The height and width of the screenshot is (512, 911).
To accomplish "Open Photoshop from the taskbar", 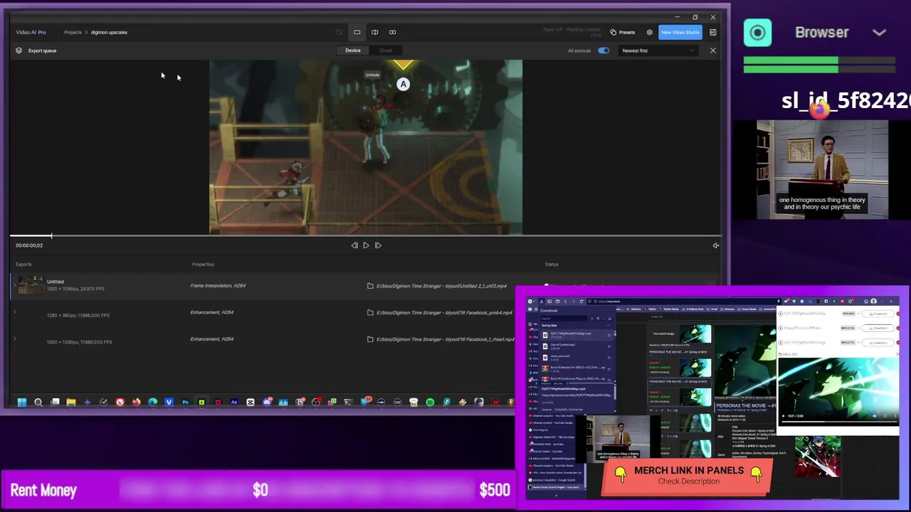I will point(185,402).
